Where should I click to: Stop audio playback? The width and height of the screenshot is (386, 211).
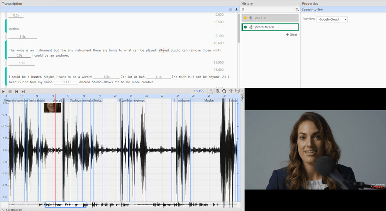coord(10,91)
